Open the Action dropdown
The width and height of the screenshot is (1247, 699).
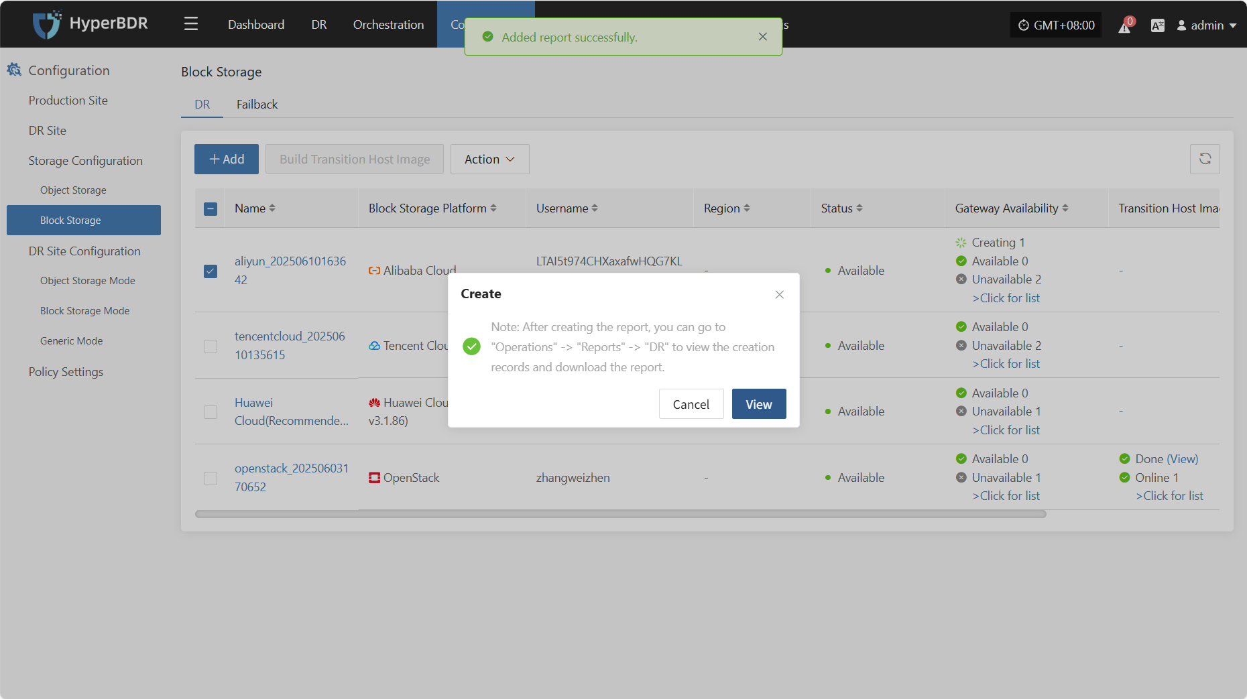(x=489, y=159)
